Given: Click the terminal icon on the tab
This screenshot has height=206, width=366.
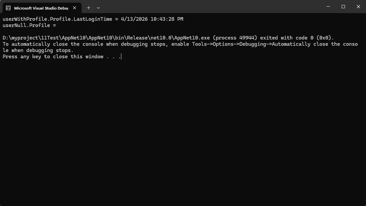Looking at the screenshot, I should click(x=8, y=8).
